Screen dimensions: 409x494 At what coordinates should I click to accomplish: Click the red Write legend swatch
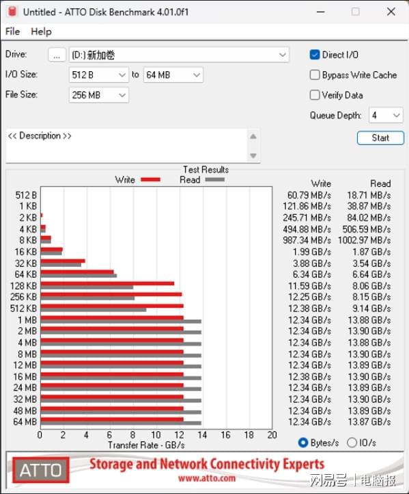click(x=151, y=179)
